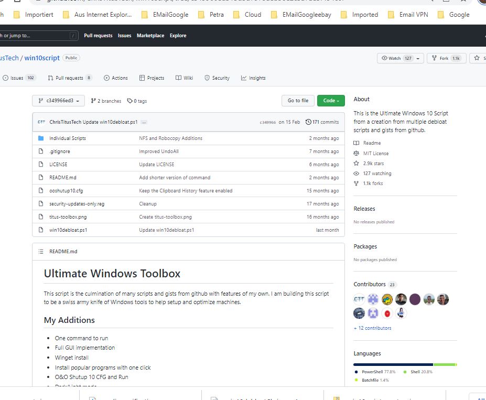Switch to the Issues tab with 102

pos(19,78)
